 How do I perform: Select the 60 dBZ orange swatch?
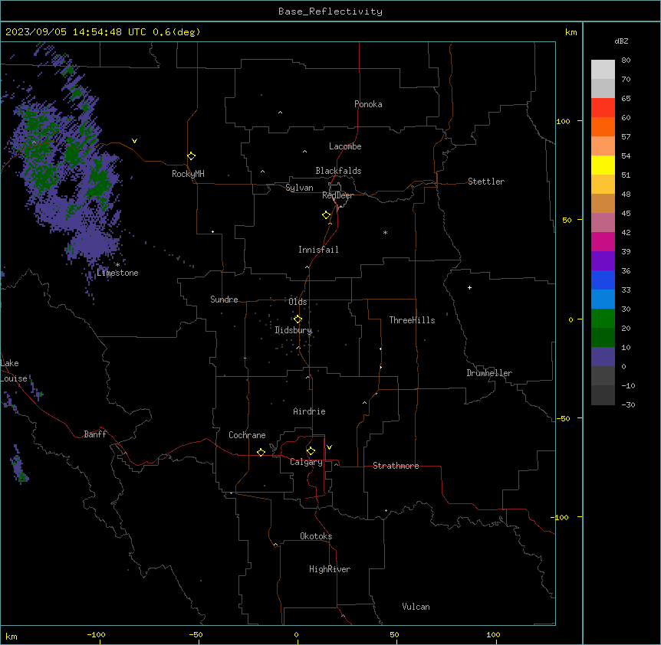pos(603,126)
